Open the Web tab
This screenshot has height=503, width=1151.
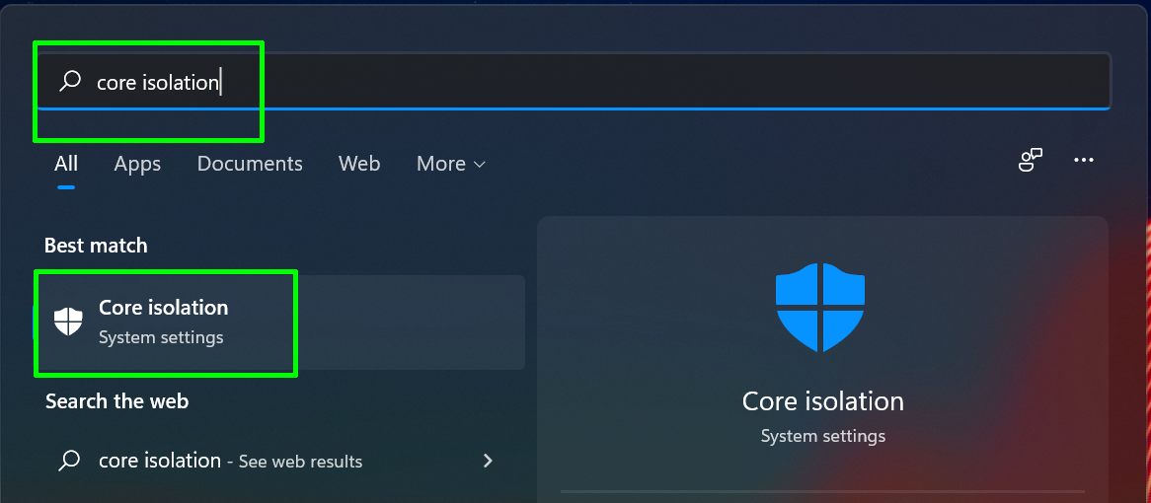coord(359,164)
